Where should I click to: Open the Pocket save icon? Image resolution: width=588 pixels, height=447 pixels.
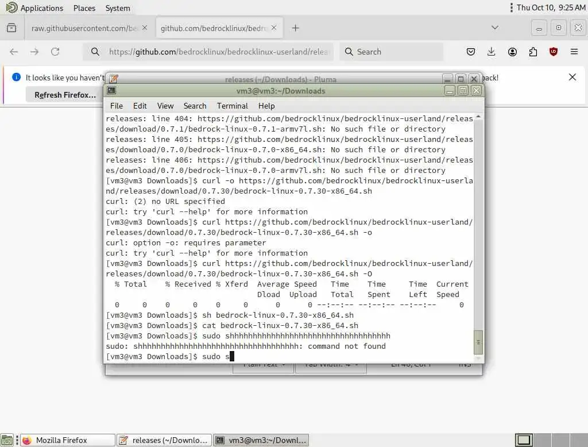point(471,52)
